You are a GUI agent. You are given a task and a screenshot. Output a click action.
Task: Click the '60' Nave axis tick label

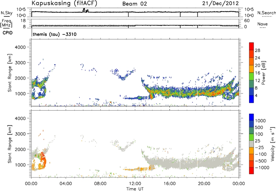247,21
